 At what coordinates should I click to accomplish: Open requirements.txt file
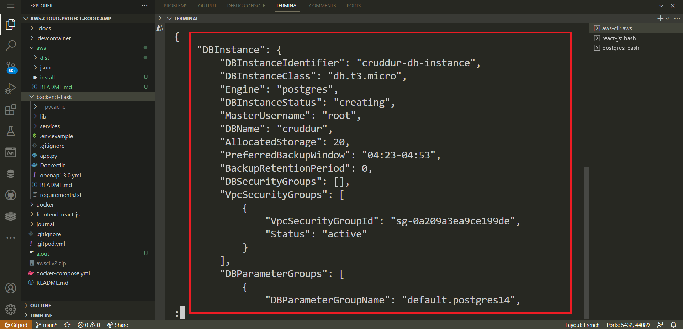88,195
